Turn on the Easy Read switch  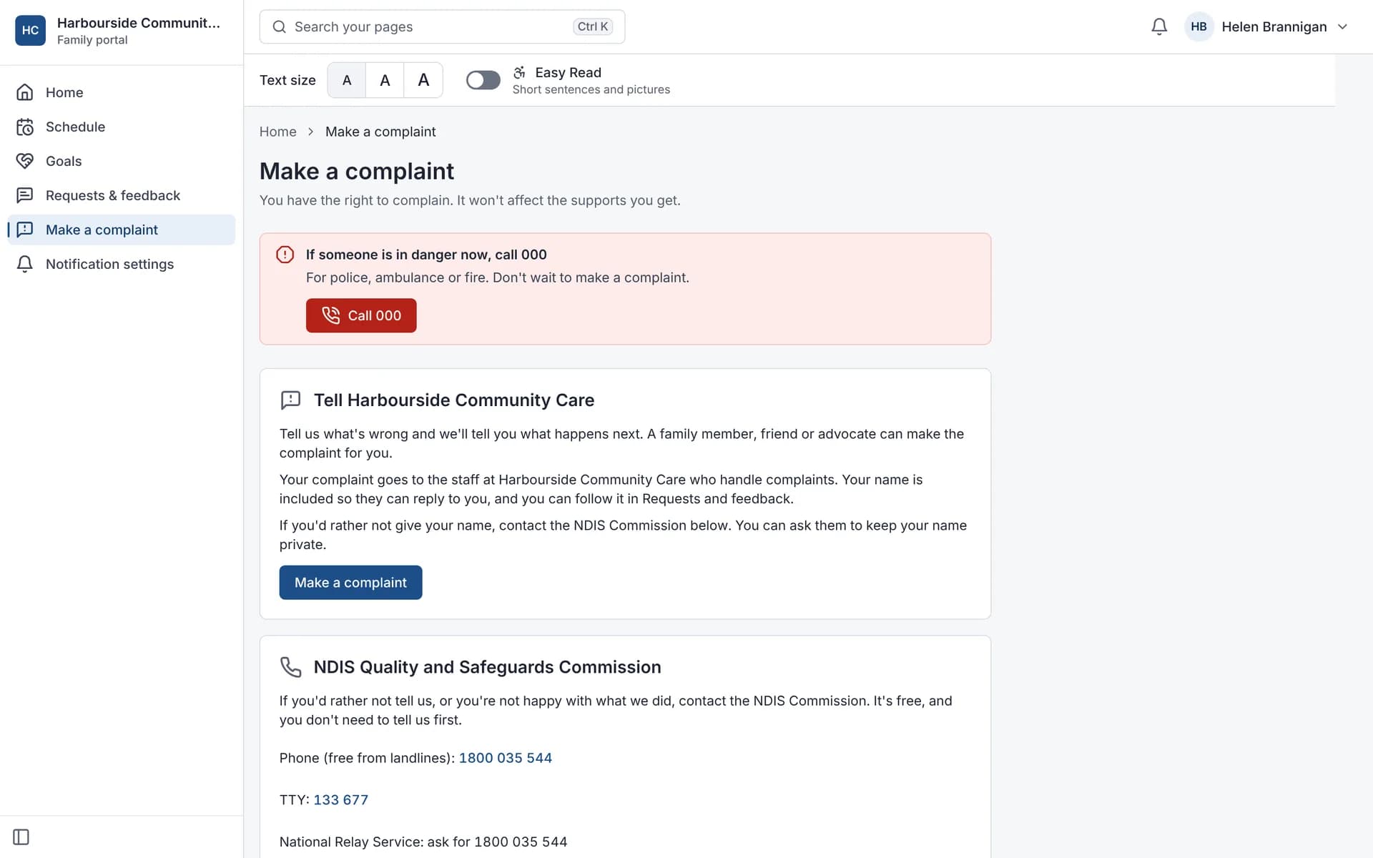point(483,80)
